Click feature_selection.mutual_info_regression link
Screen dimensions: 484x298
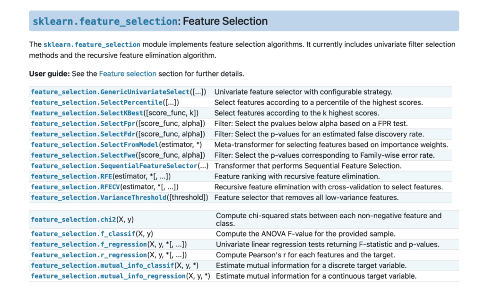click(108, 276)
